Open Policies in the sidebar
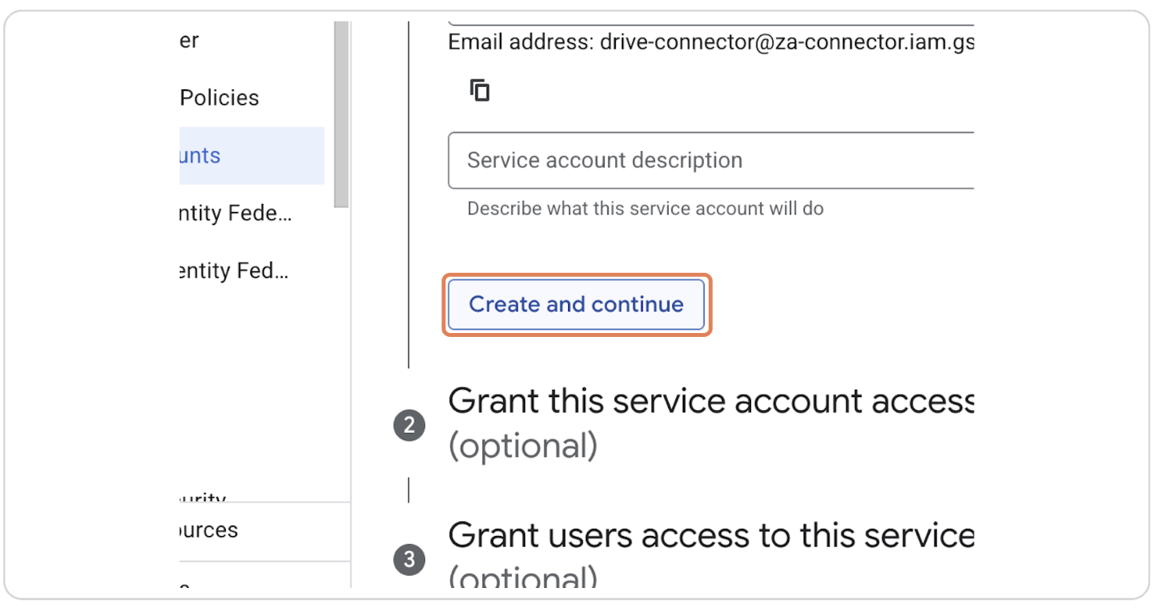The image size is (1159, 614). tap(219, 98)
